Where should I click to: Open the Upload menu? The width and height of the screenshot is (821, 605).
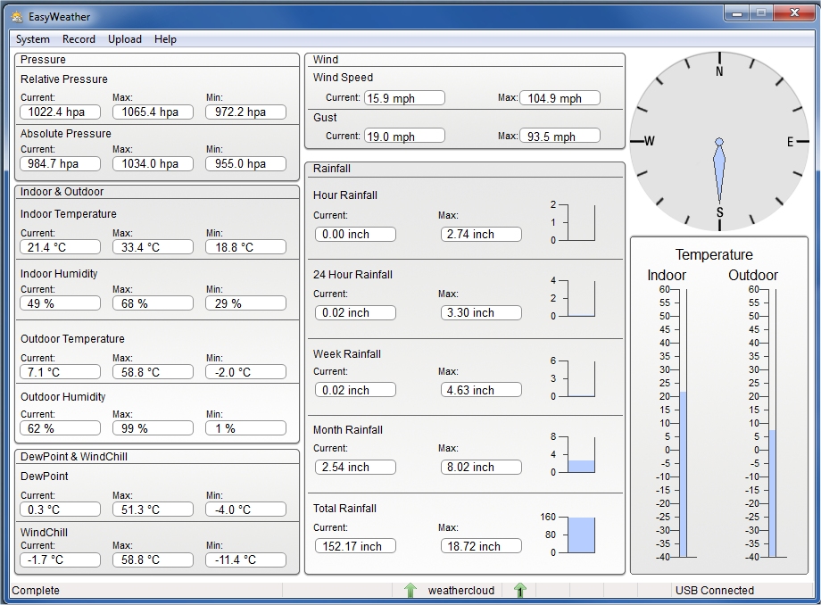(125, 39)
